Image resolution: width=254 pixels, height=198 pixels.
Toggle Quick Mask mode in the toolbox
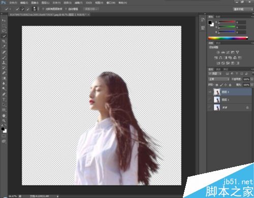click(x=4, y=136)
